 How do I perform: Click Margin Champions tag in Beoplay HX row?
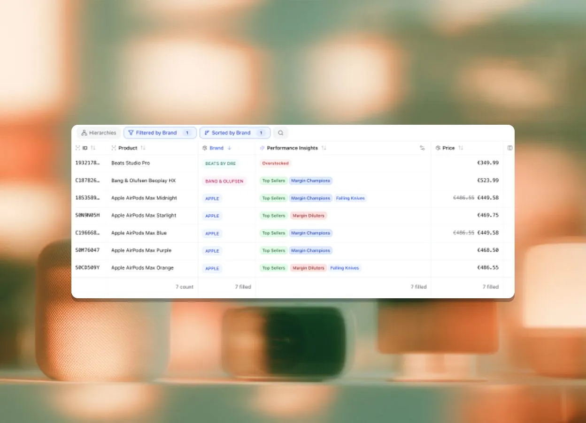click(x=310, y=181)
